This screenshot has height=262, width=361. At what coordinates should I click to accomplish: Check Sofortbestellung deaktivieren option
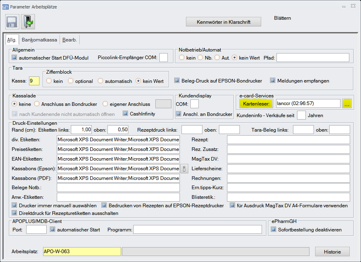pyautogui.click(x=274, y=230)
